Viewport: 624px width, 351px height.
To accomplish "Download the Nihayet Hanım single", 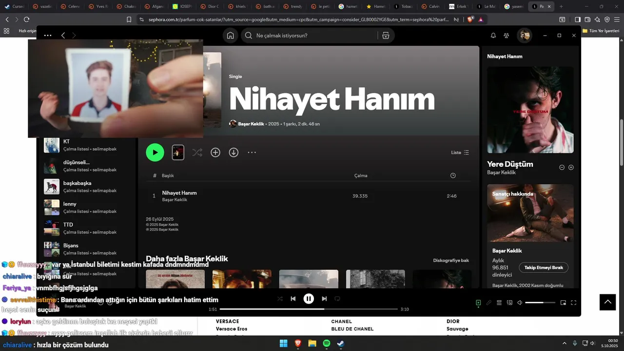I will 234,153.
